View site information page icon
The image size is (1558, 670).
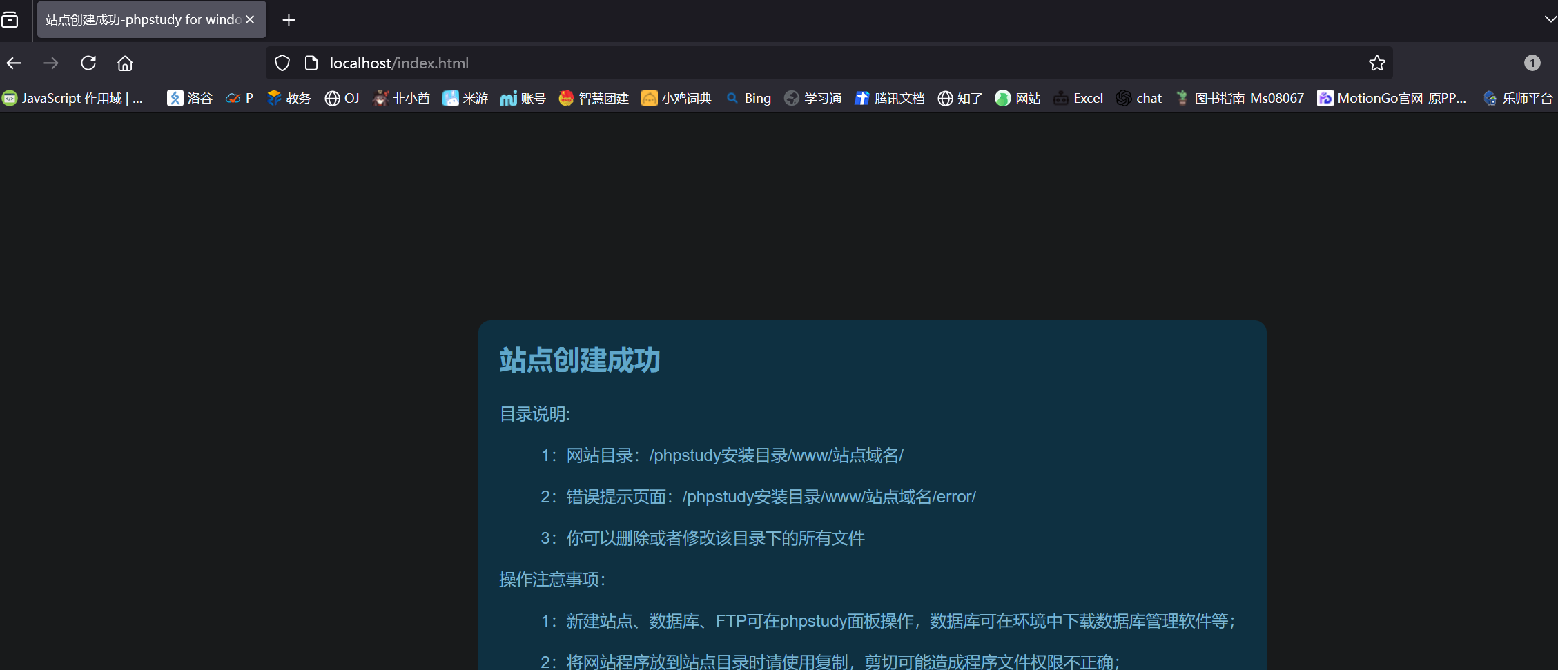pyautogui.click(x=311, y=63)
